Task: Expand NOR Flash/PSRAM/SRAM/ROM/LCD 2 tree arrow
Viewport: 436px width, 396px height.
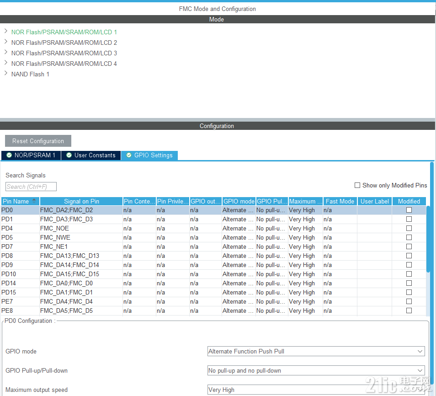Action: point(6,42)
